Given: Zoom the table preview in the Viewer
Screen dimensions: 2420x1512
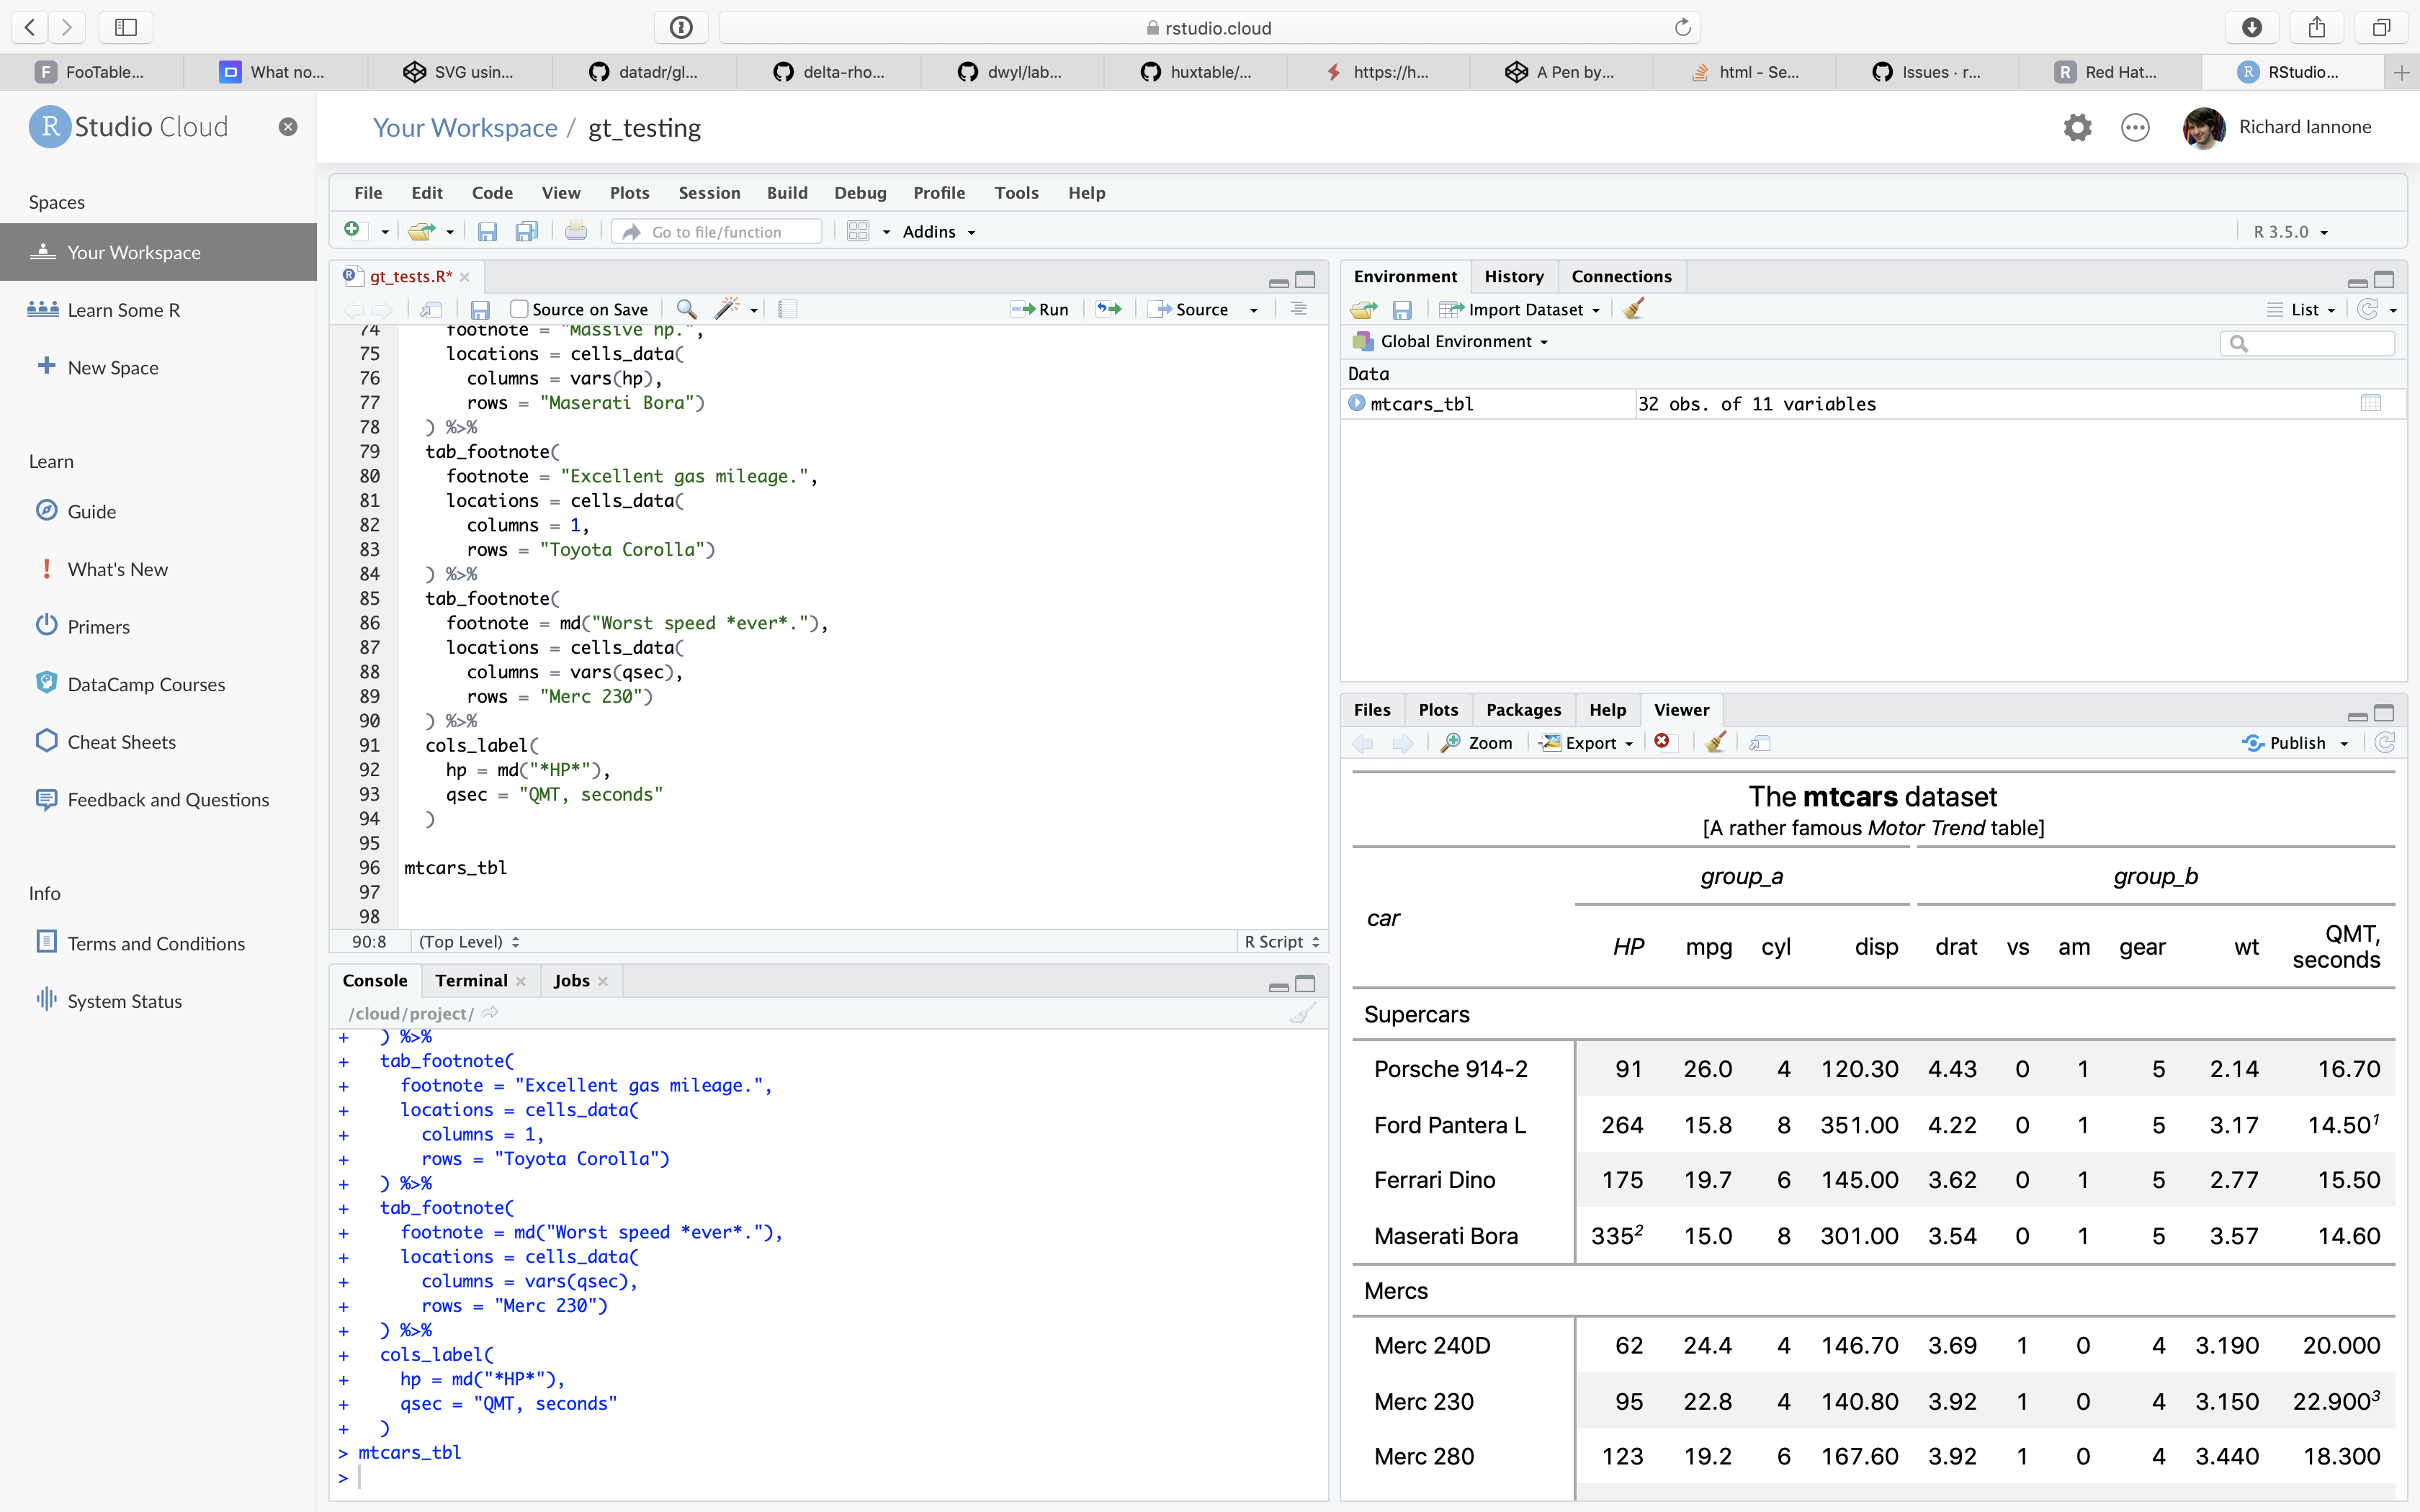Looking at the screenshot, I should [1477, 742].
